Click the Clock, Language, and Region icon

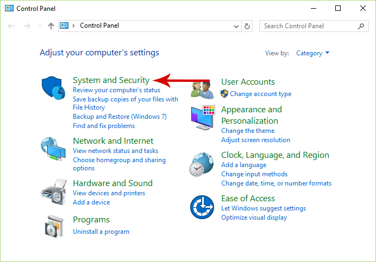coord(202,164)
